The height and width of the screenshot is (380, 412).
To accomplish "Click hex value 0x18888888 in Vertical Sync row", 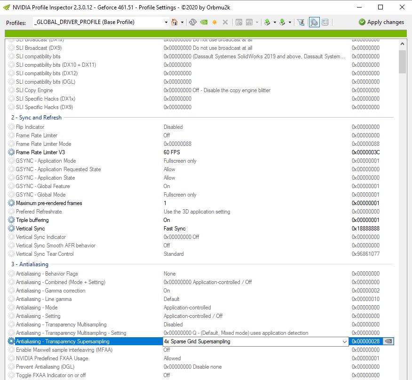I will [x=365, y=229].
